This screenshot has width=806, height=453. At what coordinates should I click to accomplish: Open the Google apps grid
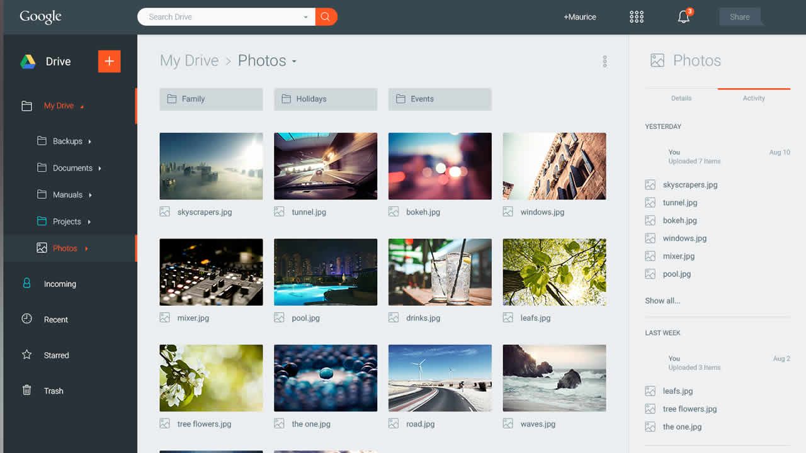tap(637, 17)
